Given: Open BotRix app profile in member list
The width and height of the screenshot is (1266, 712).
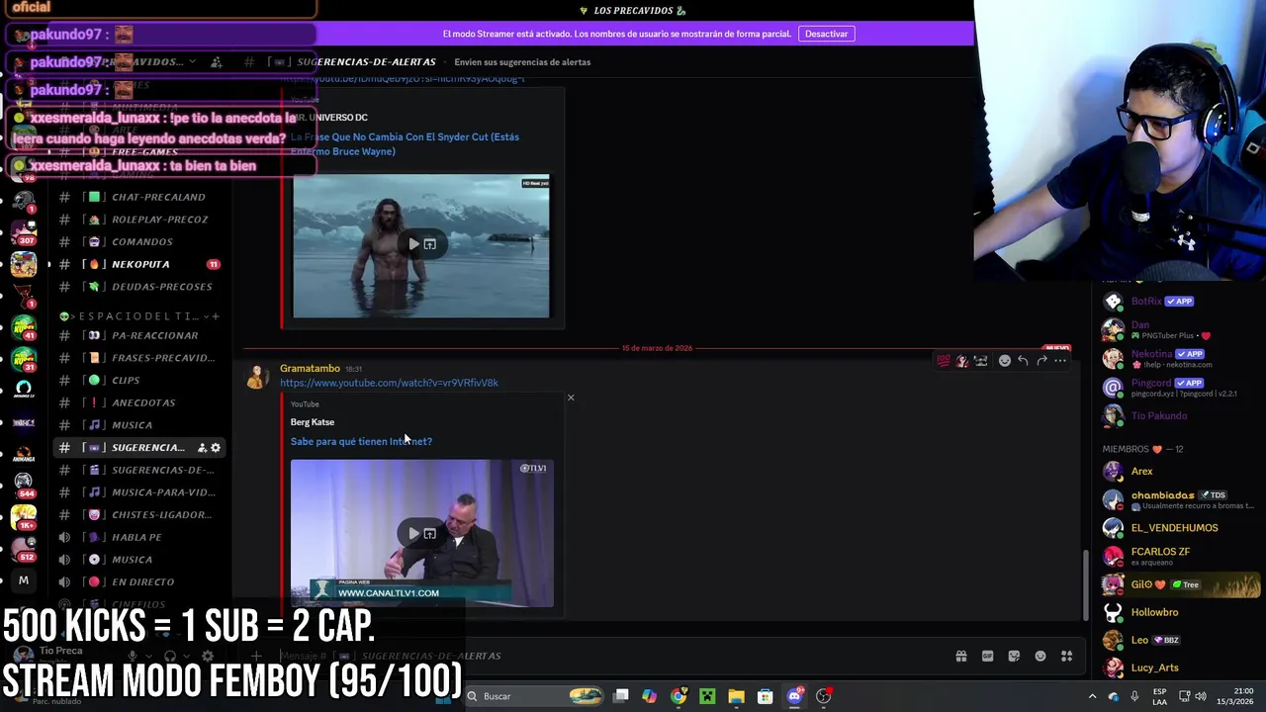Looking at the screenshot, I should 1179,302.
